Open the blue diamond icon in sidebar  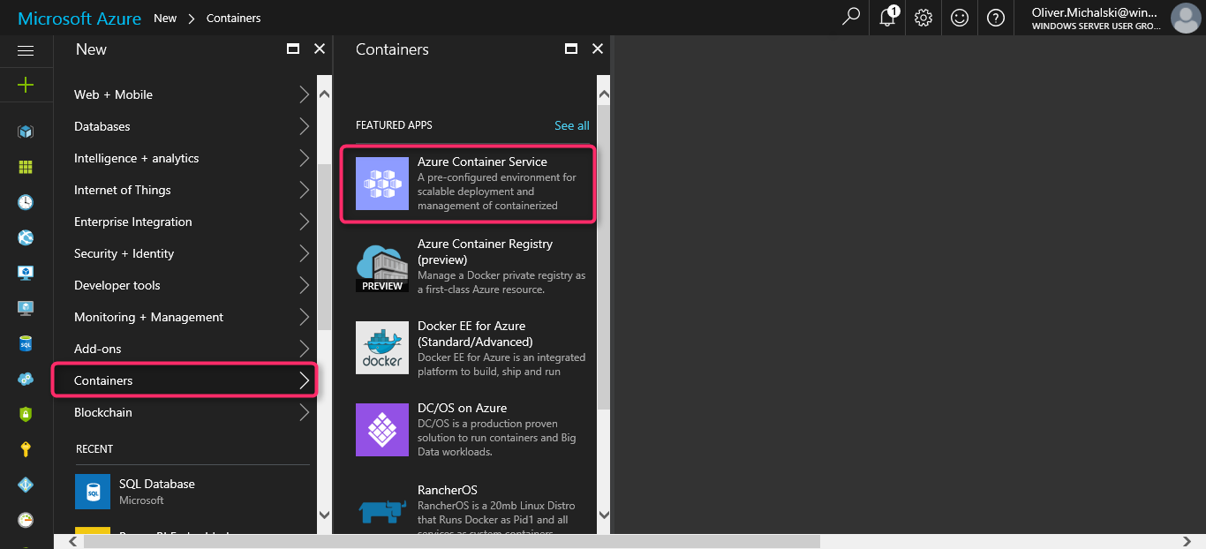pyautogui.click(x=26, y=485)
